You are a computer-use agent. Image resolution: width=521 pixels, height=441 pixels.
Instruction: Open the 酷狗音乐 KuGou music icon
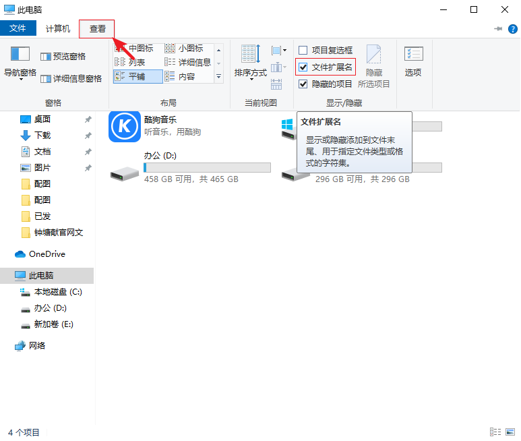pyautogui.click(x=125, y=126)
